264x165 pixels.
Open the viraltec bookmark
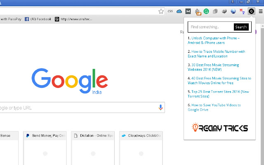click(73, 19)
